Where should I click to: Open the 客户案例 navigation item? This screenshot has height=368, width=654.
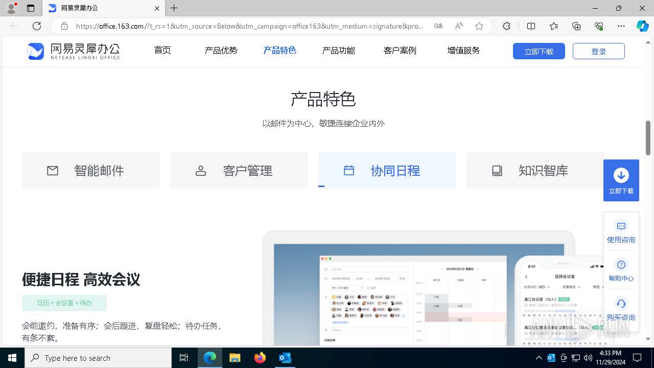pyautogui.click(x=400, y=50)
